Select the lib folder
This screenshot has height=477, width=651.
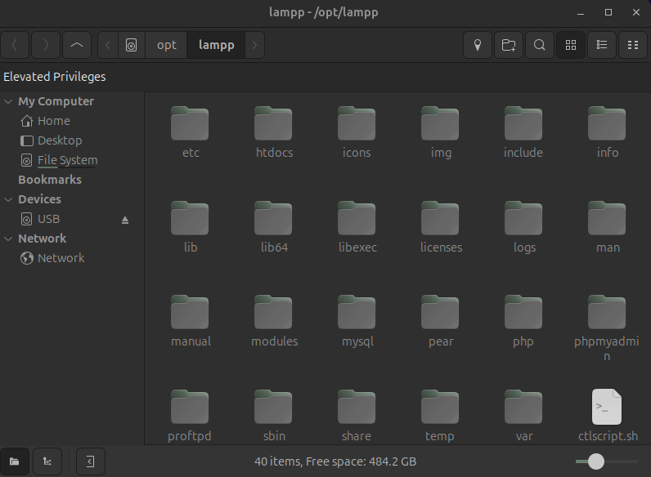pos(191,227)
